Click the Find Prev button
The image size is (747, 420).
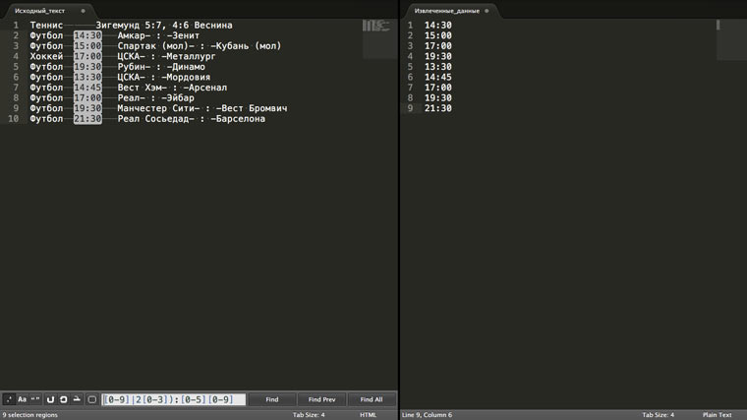coord(321,399)
